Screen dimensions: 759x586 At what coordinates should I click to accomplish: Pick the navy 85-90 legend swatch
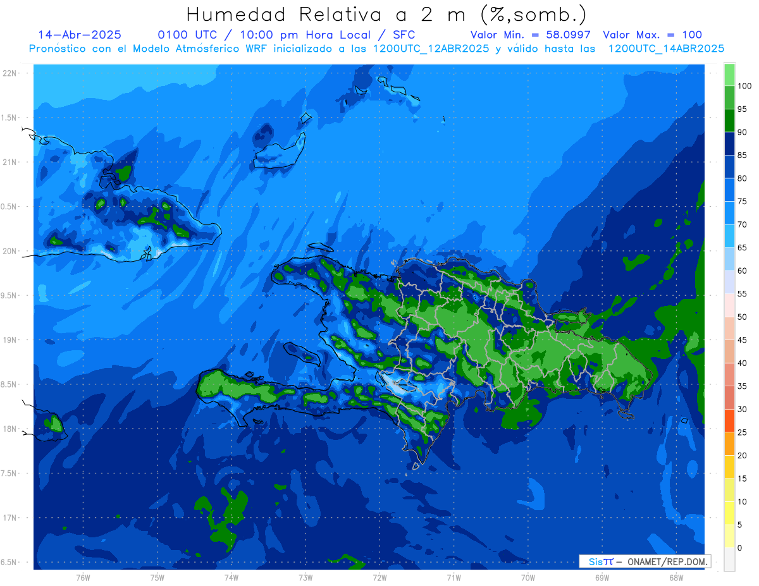(729, 143)
